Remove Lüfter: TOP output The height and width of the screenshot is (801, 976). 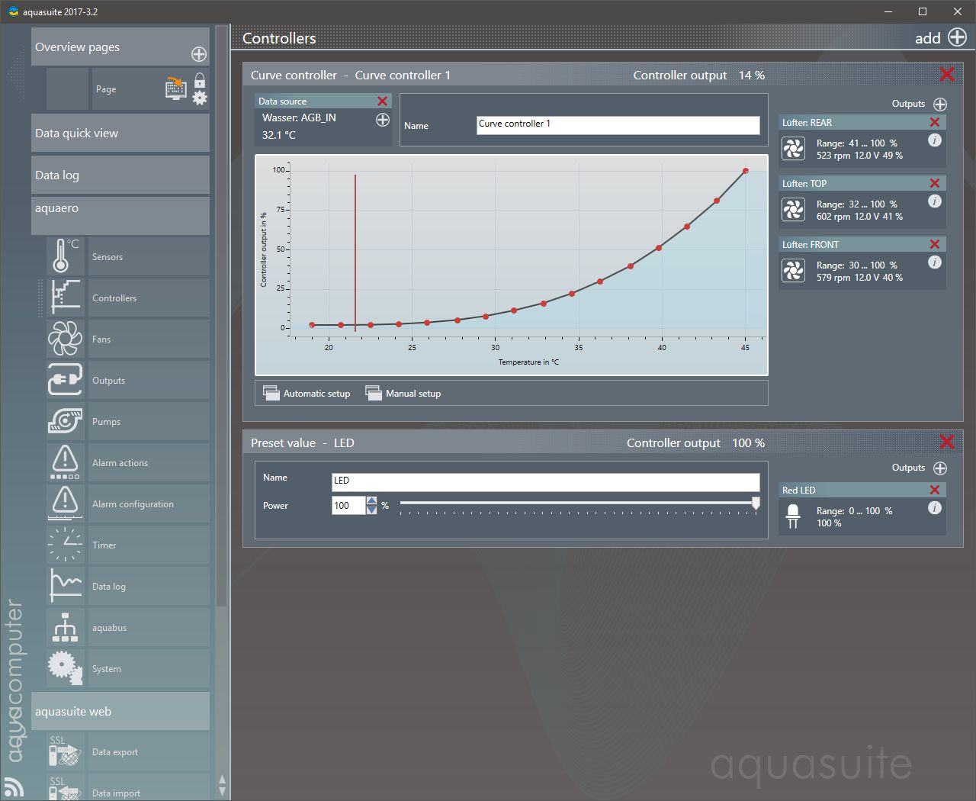pyautogui.click(x=935, y=183)
